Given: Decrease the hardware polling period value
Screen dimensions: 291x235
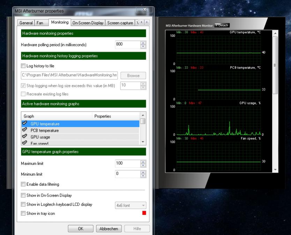Looking at the screenshot, I should (x=143, y=47).
